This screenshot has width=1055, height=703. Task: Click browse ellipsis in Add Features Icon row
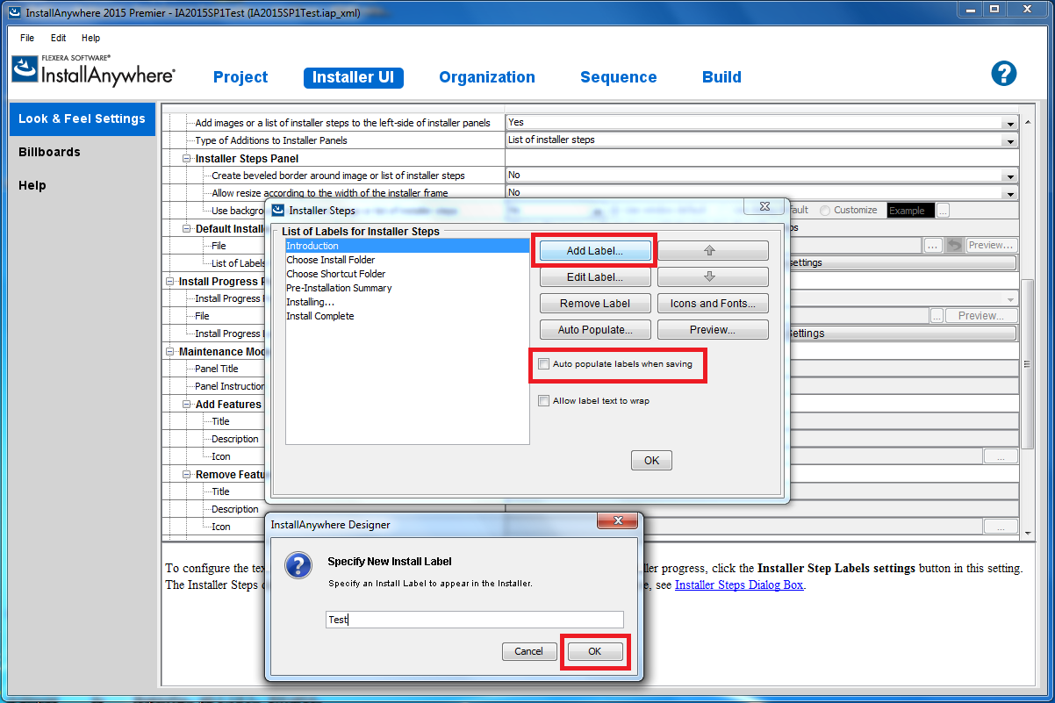pyautogui.click(x=1001, y=456)
